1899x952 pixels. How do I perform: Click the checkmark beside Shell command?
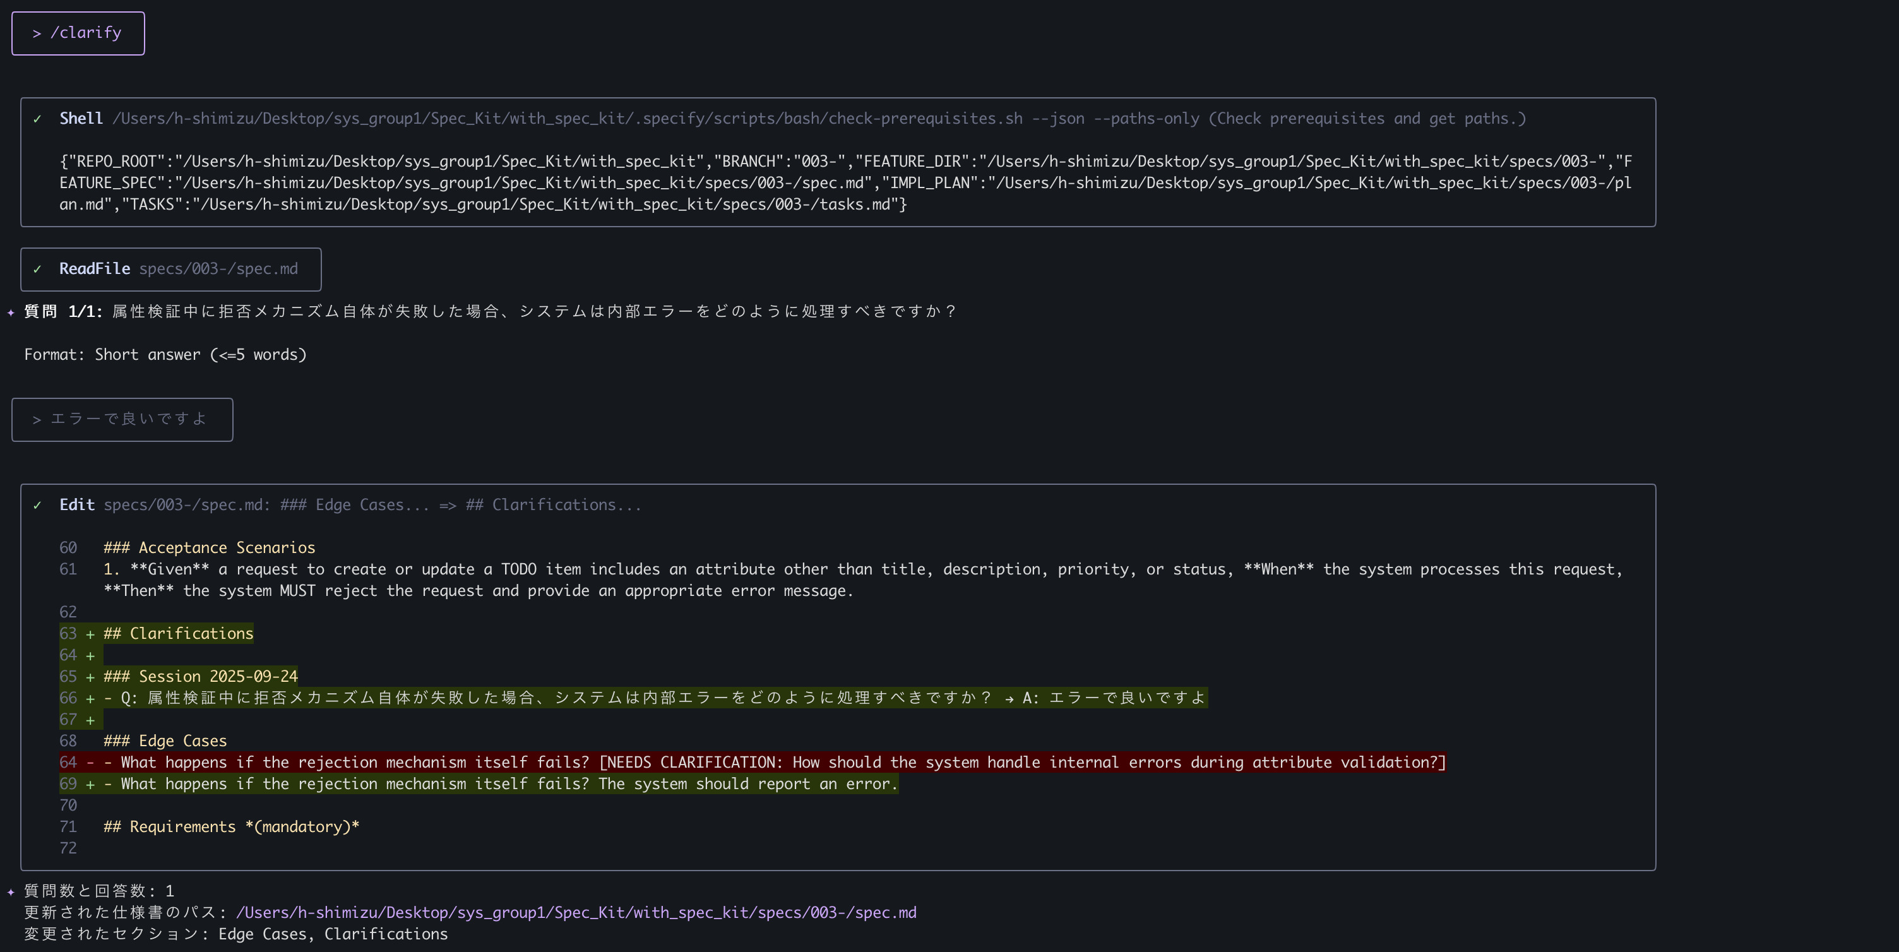(38, 119)
